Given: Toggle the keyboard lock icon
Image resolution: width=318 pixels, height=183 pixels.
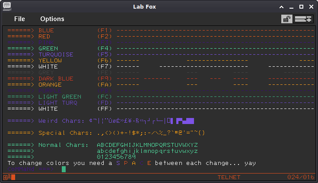Looking at the screenshot, I should tap(287, 19).
